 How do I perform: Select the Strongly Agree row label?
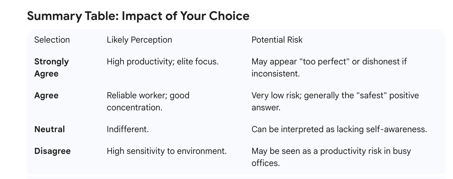point(51,67)
